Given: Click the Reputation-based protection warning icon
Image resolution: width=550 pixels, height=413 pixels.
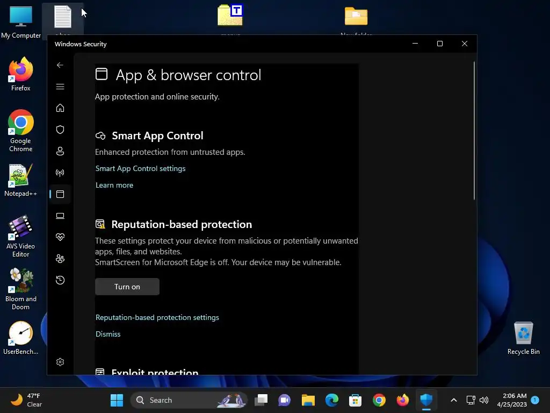Looking at the screenshot, I should (x=100, y=224).
